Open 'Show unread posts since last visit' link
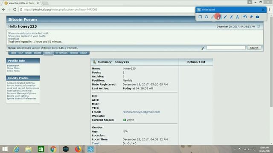 pyautogui.click(x=29, y=33)
